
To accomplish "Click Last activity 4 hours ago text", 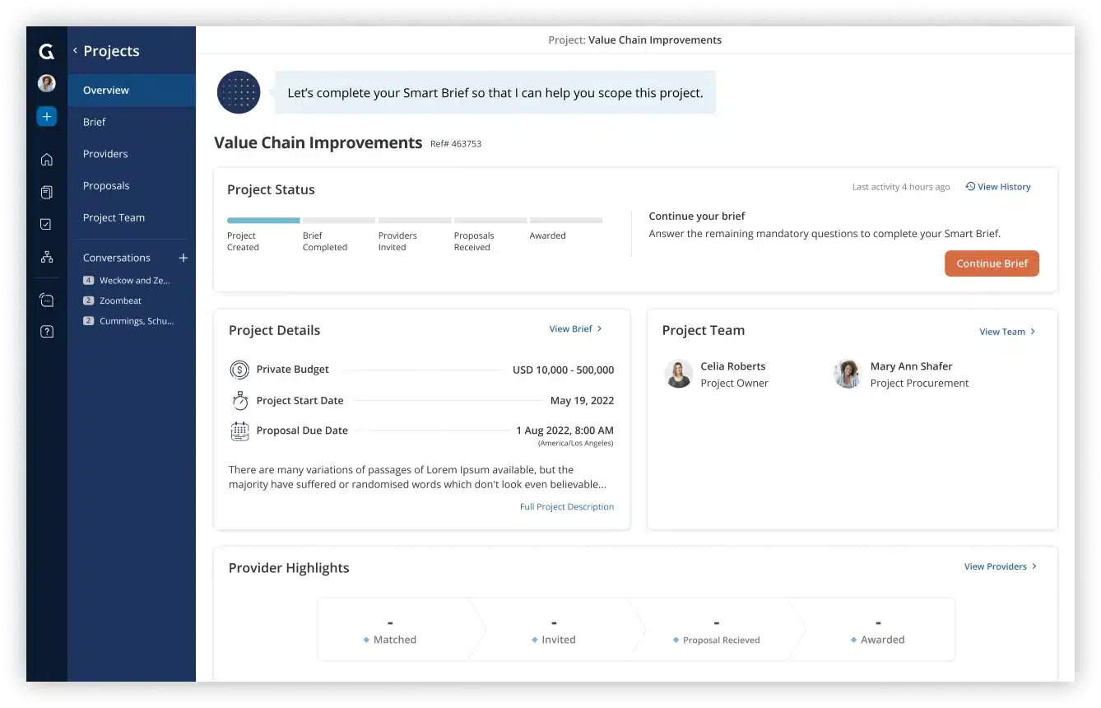I will click(x=901, y=187).
